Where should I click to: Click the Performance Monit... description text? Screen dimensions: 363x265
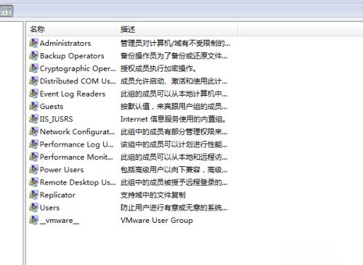click(174, 157)
